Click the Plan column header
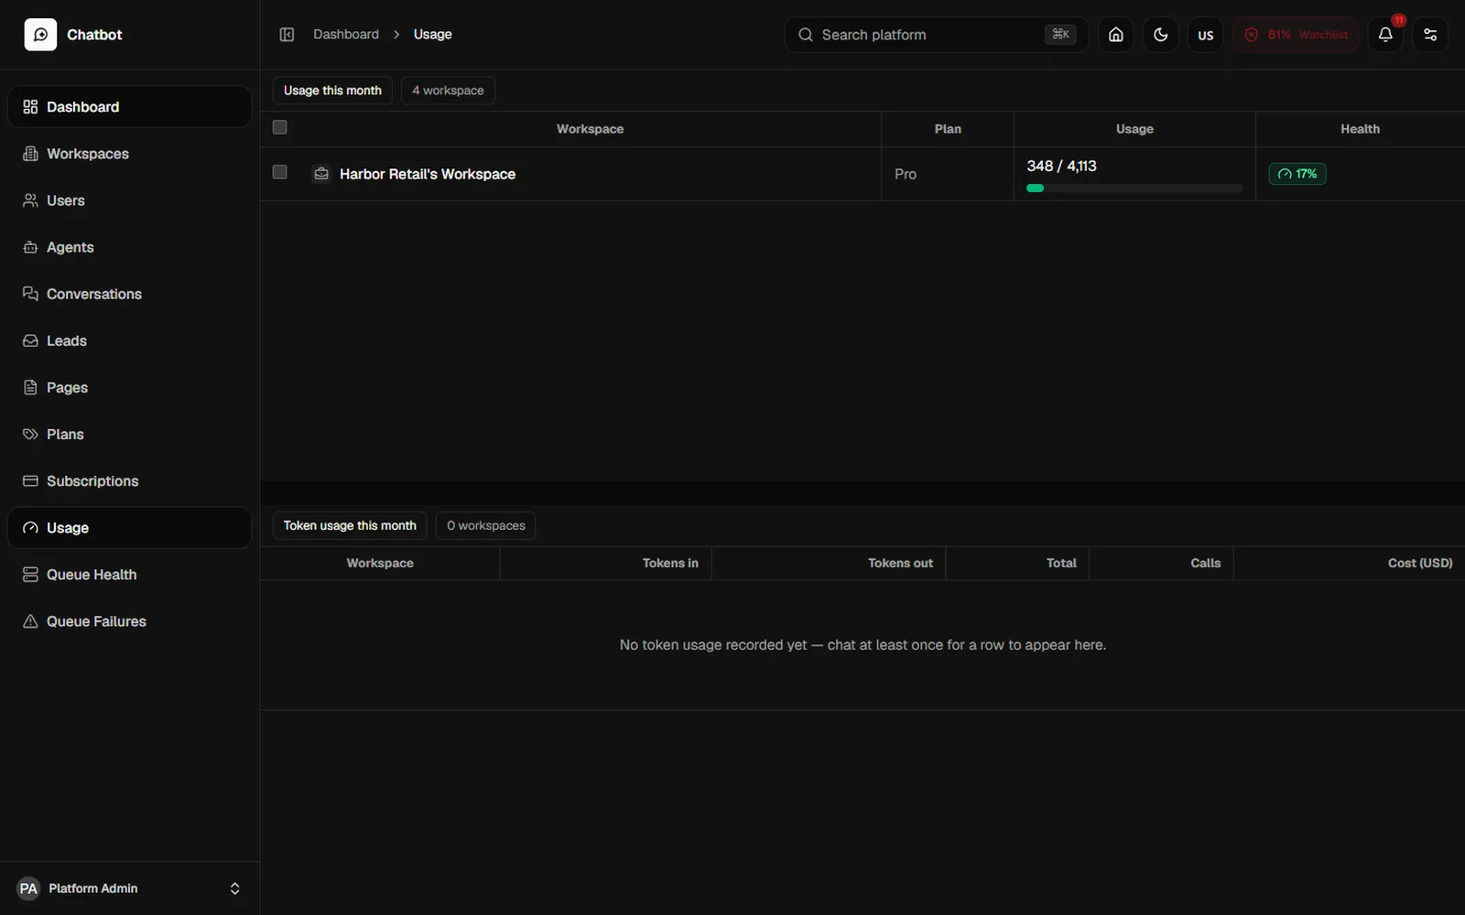This screenshot has height=915, width=1465. tap(948, 129)
